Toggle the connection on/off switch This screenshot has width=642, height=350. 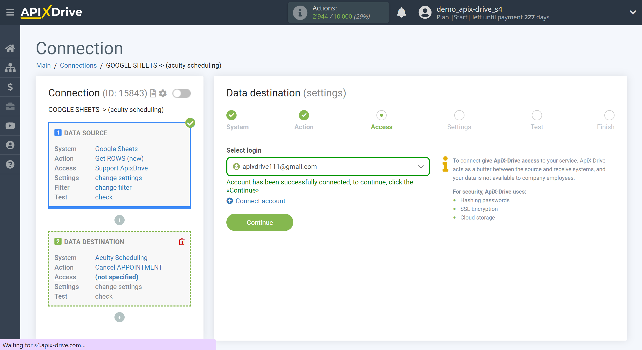tap(182, 93)
